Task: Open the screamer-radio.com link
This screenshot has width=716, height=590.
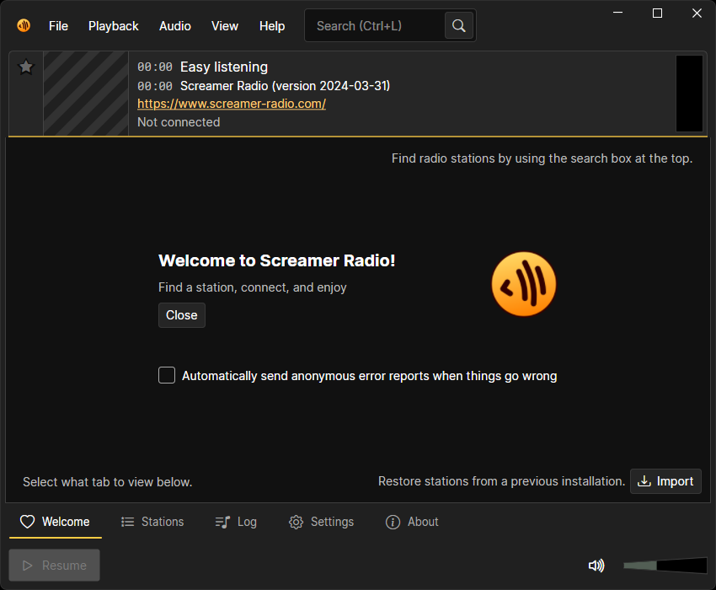Action: click(x=232, y=104)
